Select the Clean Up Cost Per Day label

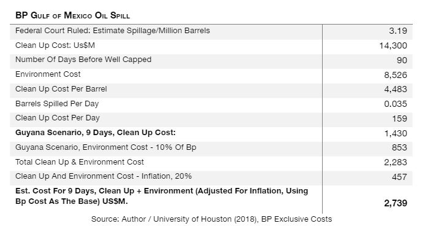coord(58,118)
